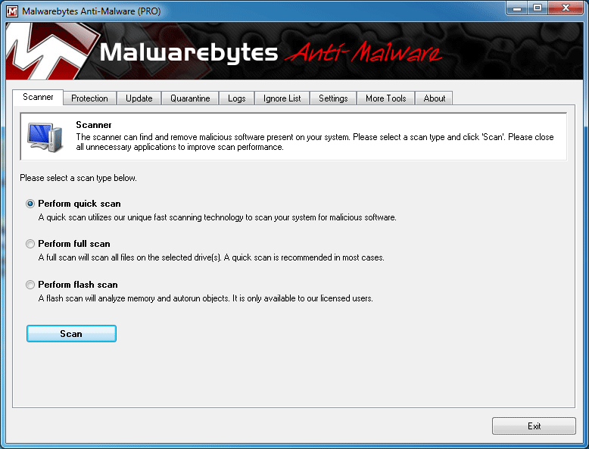Open the Update tab
The image size is (589, 449).
pos(139,98)
